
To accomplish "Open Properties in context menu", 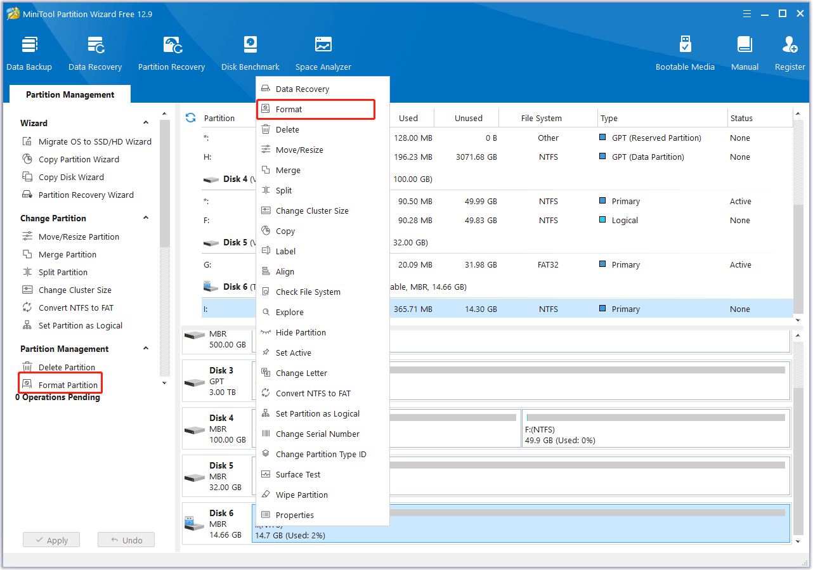I will (322, 515).
